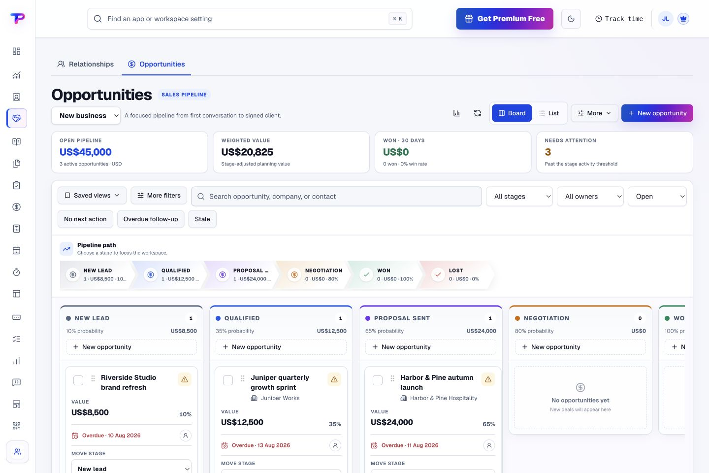This screenshot has width=709, height=473.
Task: Add new opportunity in Negotiation column
Action: coord(580,347)
